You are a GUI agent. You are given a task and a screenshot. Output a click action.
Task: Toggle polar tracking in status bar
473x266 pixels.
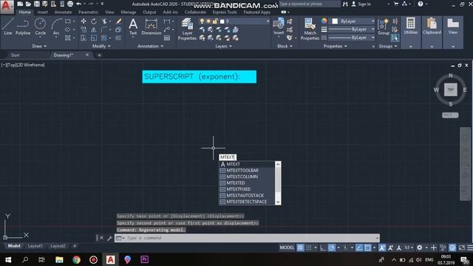click(x=332, y=248)
